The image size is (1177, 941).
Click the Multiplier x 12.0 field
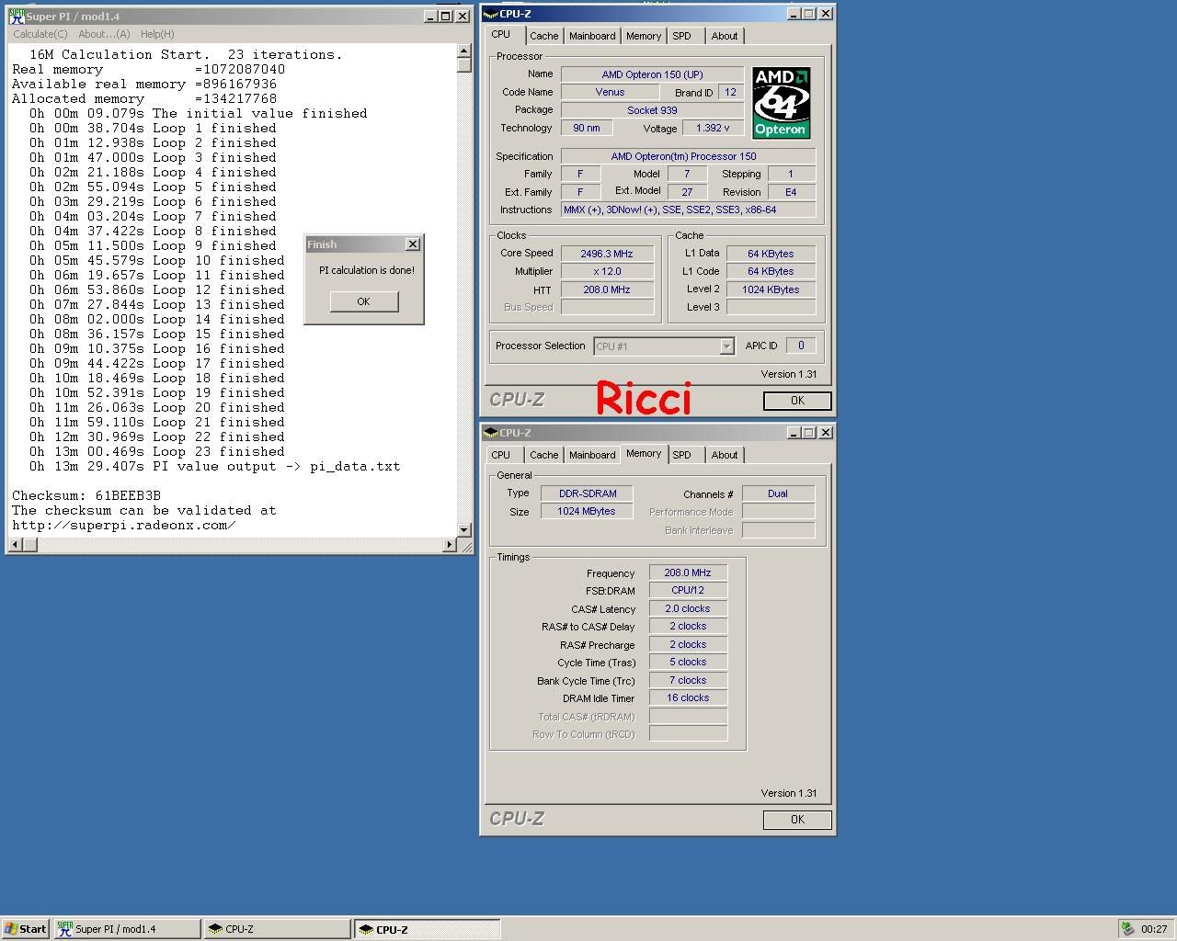pyautogui.click(x=607, y=271)
